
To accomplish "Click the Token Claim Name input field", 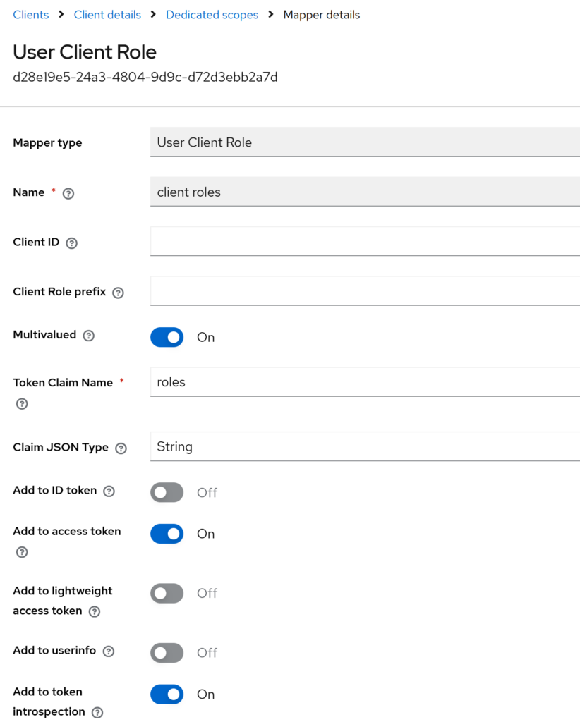I will pyautogui.click(x=364, y=382).
